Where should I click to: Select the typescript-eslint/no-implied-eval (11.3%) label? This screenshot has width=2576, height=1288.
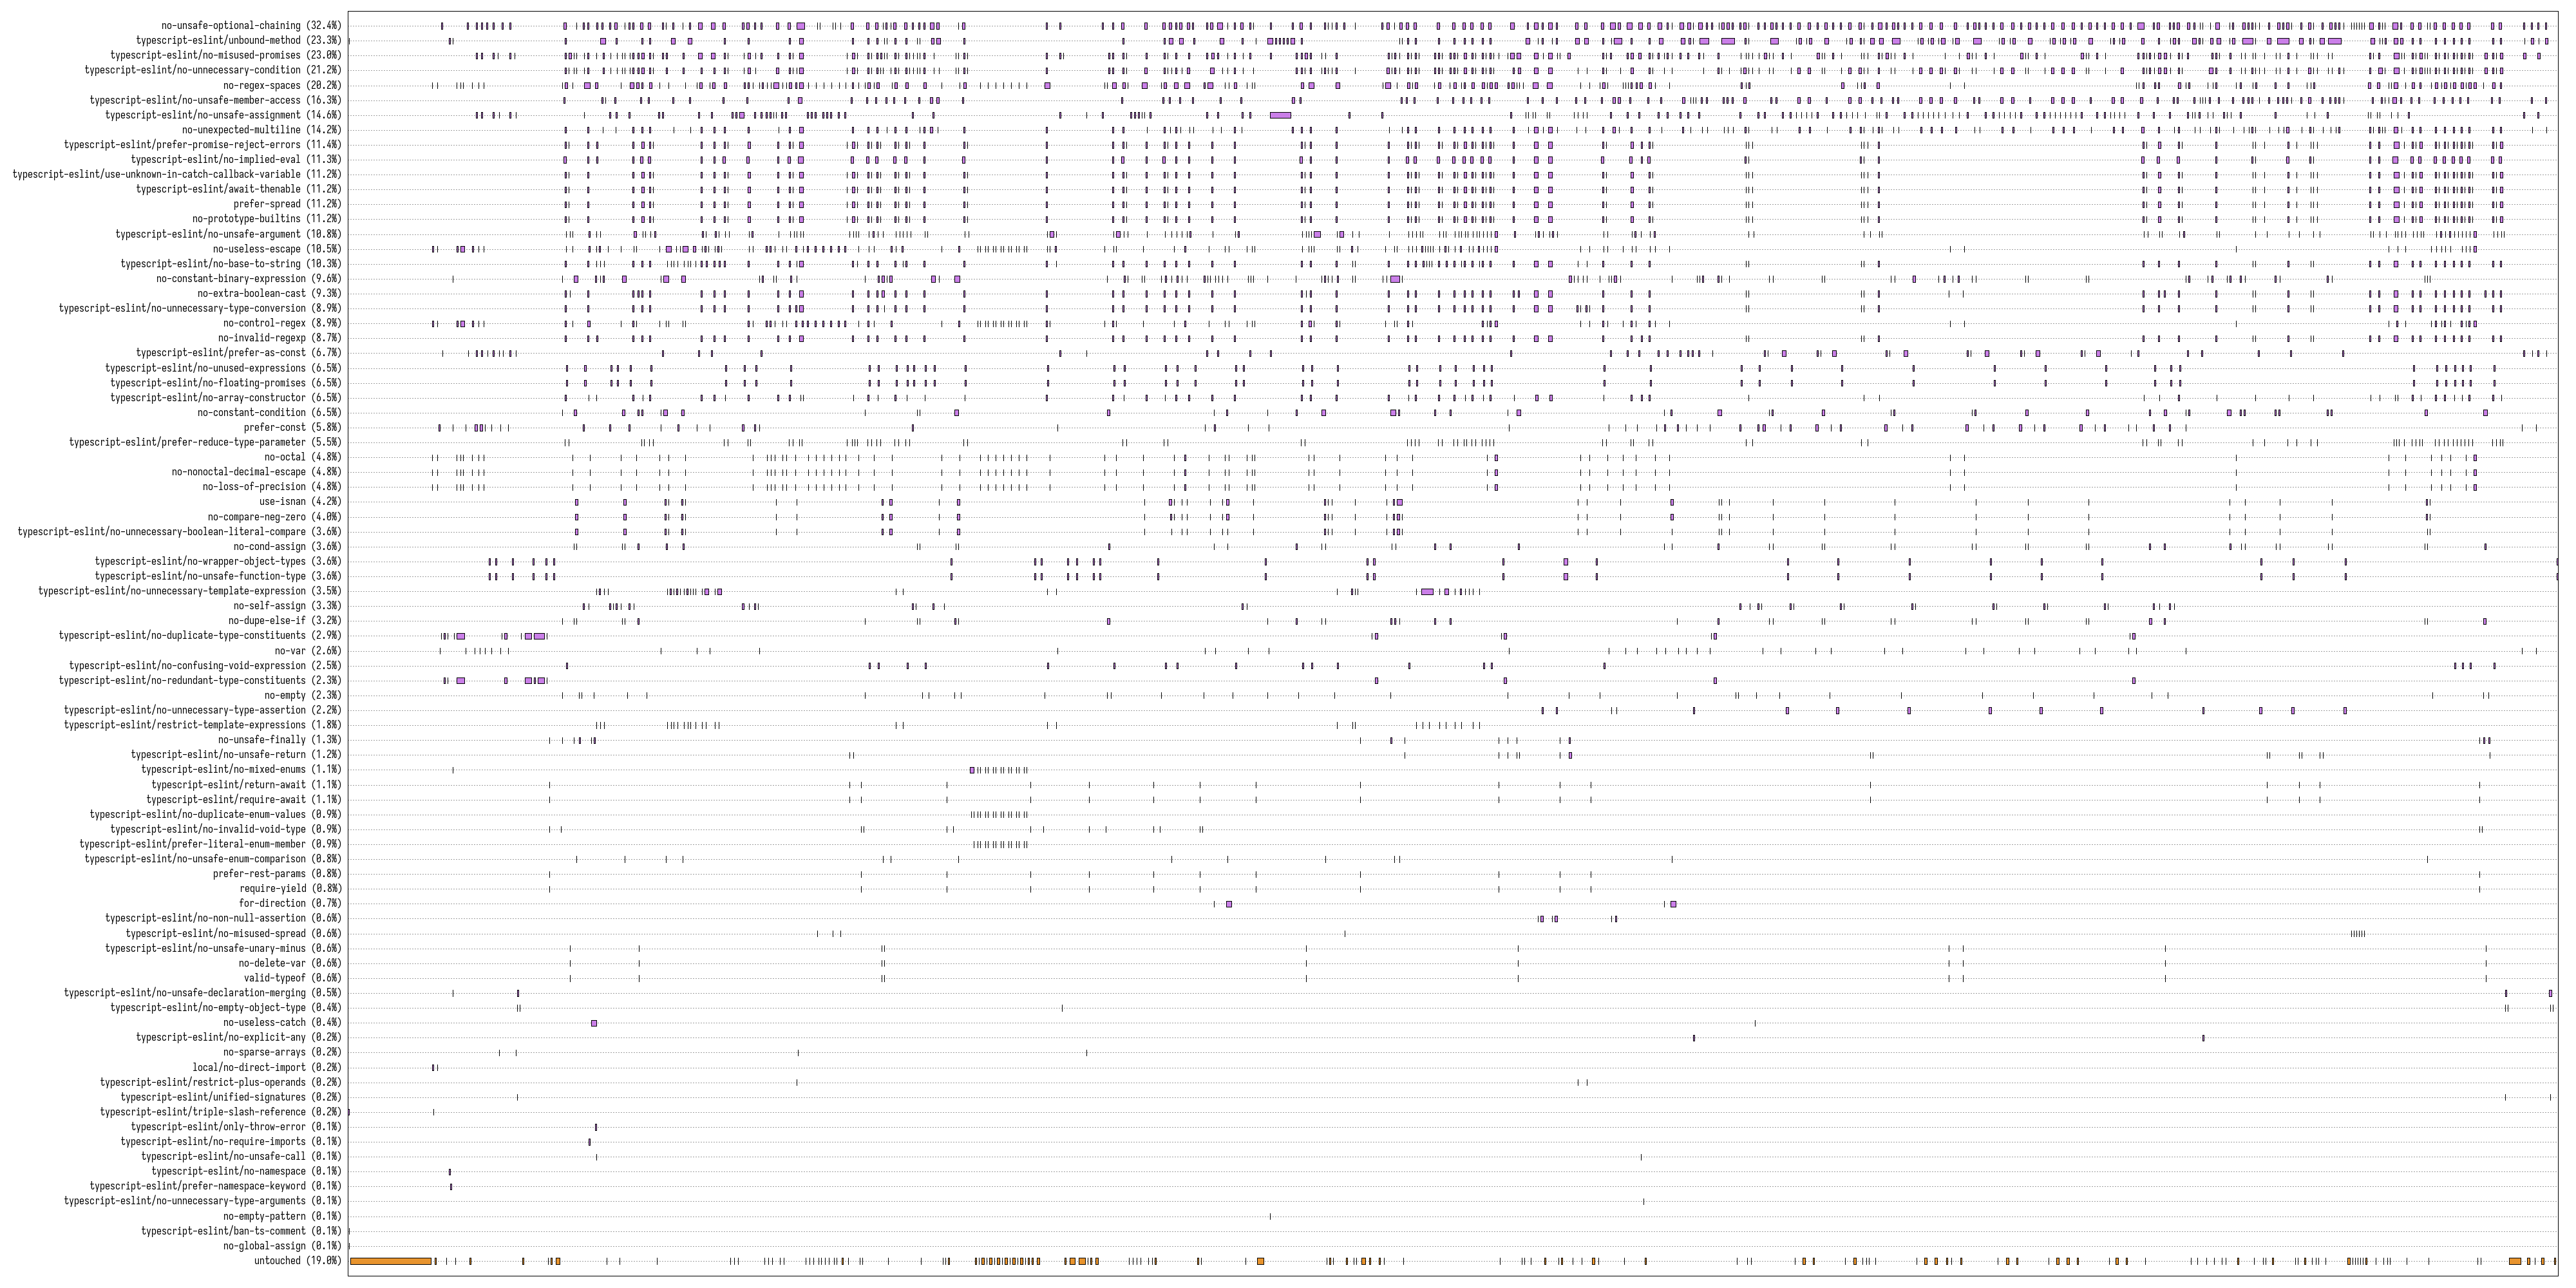tap(236, 160)
